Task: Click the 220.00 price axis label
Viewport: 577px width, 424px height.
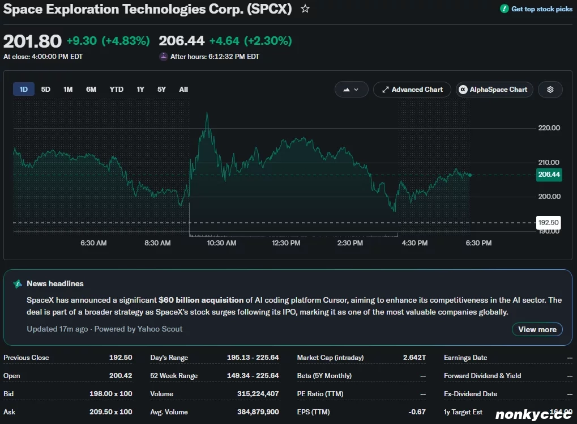Action: 549,128
